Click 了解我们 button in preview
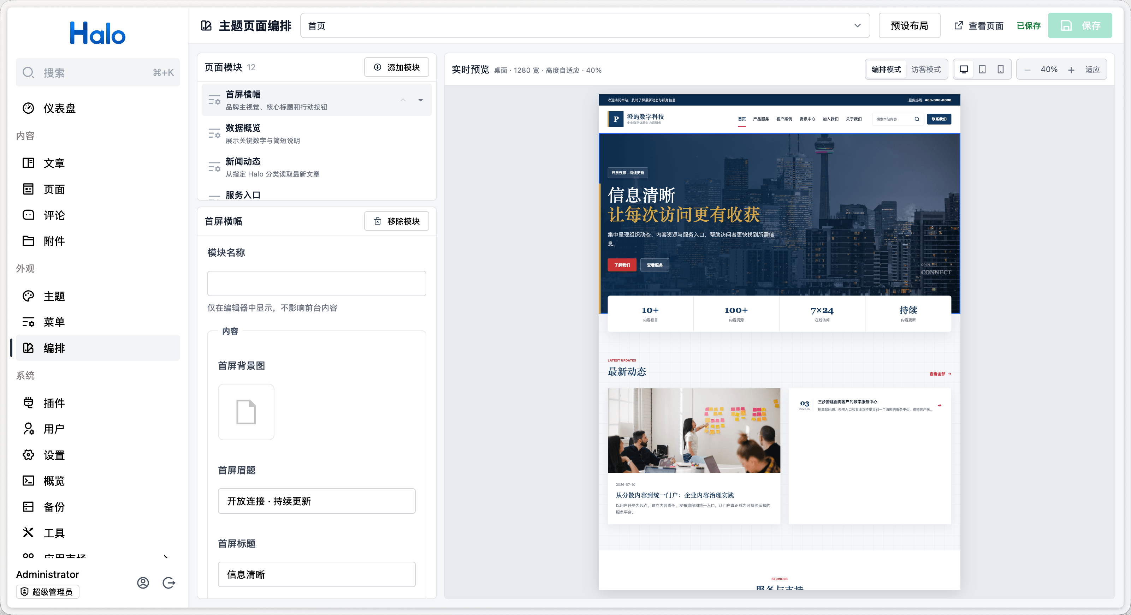 (622, 265)
